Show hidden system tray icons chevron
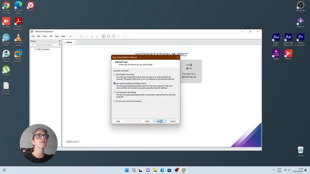This screenshot has height=174, width=310. 274,170
